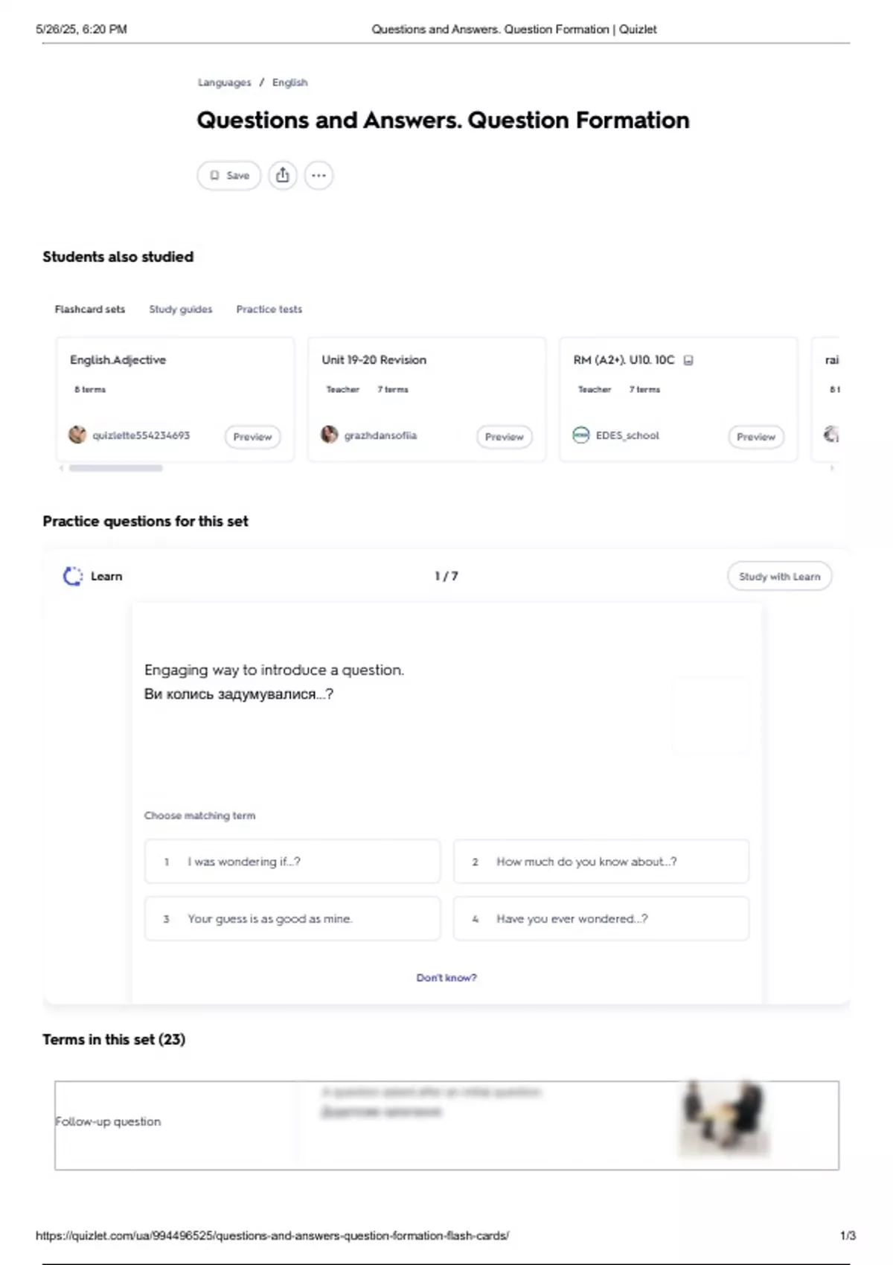
Task: Click the icon beside RM (A2+). U10. 10C title
Action: tap(688, 360)
